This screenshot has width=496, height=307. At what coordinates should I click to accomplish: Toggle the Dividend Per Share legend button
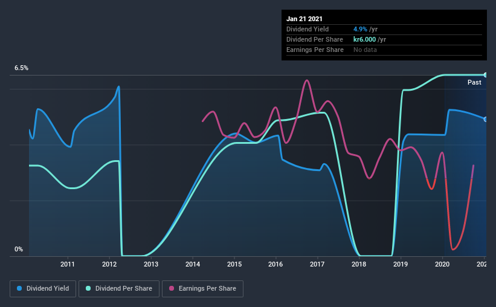pos(119,289)
